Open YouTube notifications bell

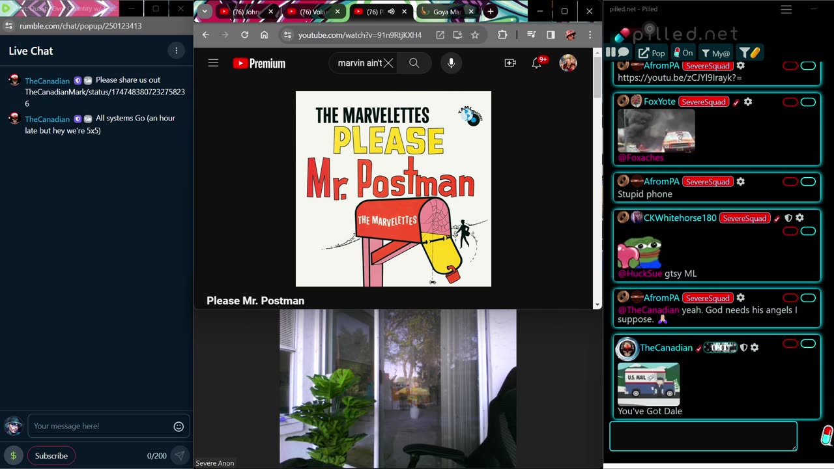[537, 63]
